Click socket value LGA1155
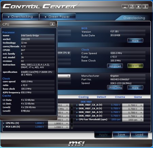The image size is (153, 148). [x=25, y=39]
